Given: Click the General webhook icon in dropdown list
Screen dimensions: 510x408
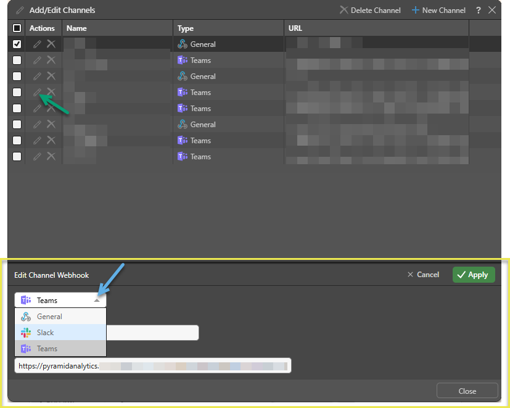Looking at the screenshot, I should [26, 317].
